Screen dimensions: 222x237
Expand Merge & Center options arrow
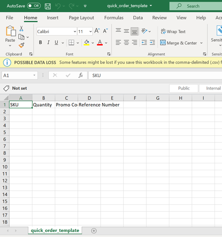pyautogui.click(x=201, y=43)
